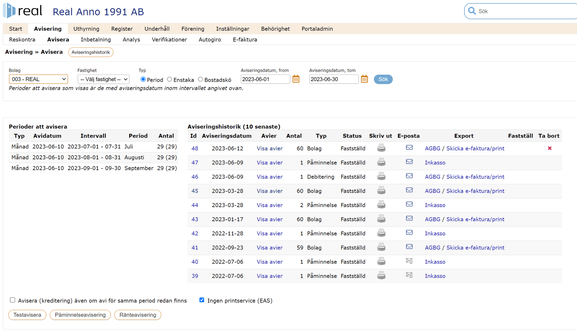Screen dimensions: 577x333
Task: Open the Förening menu
Action: [193, 29]
